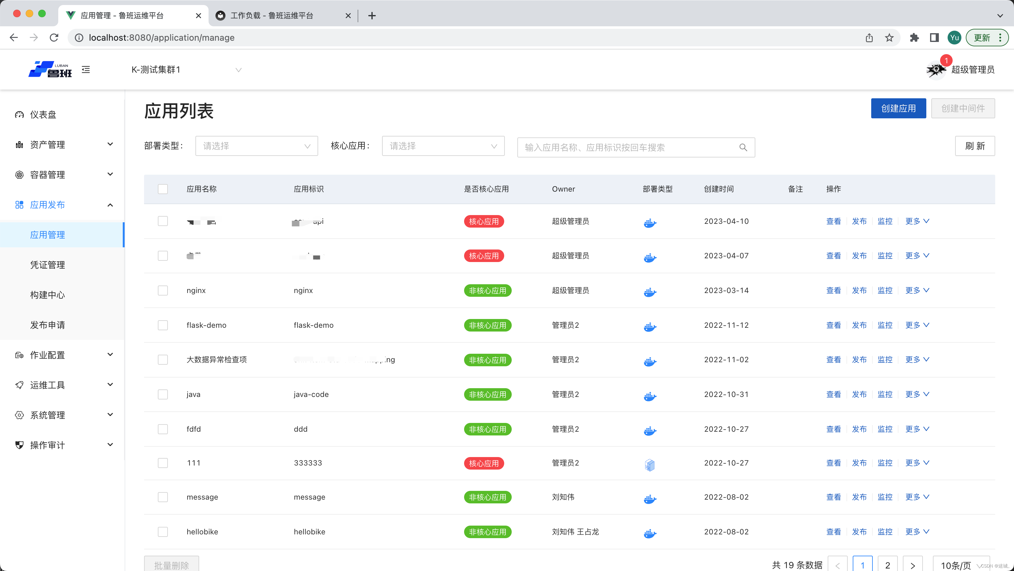This screenshot has height=571, width=1014.
Task: Open the browser extensions puzzle icon
Action: point(914,38)
